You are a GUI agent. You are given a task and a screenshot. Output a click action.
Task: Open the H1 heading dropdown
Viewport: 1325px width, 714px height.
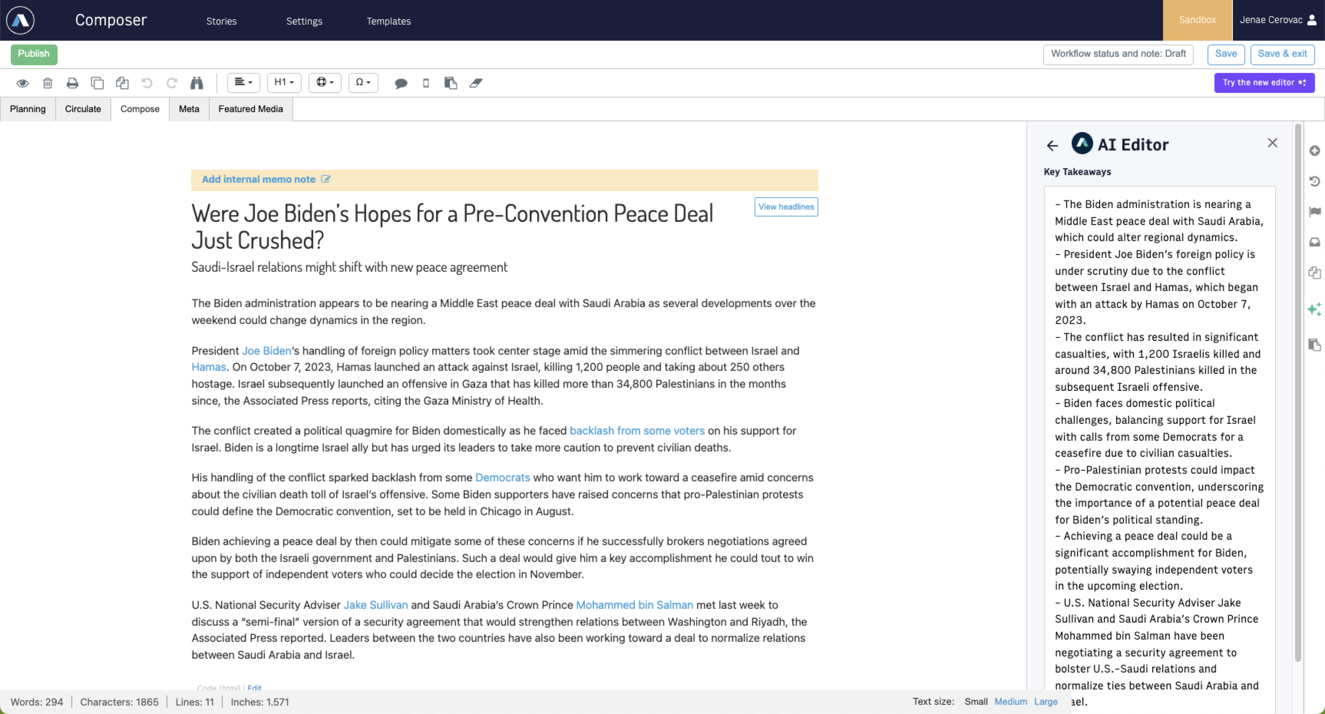click(284, 82)
